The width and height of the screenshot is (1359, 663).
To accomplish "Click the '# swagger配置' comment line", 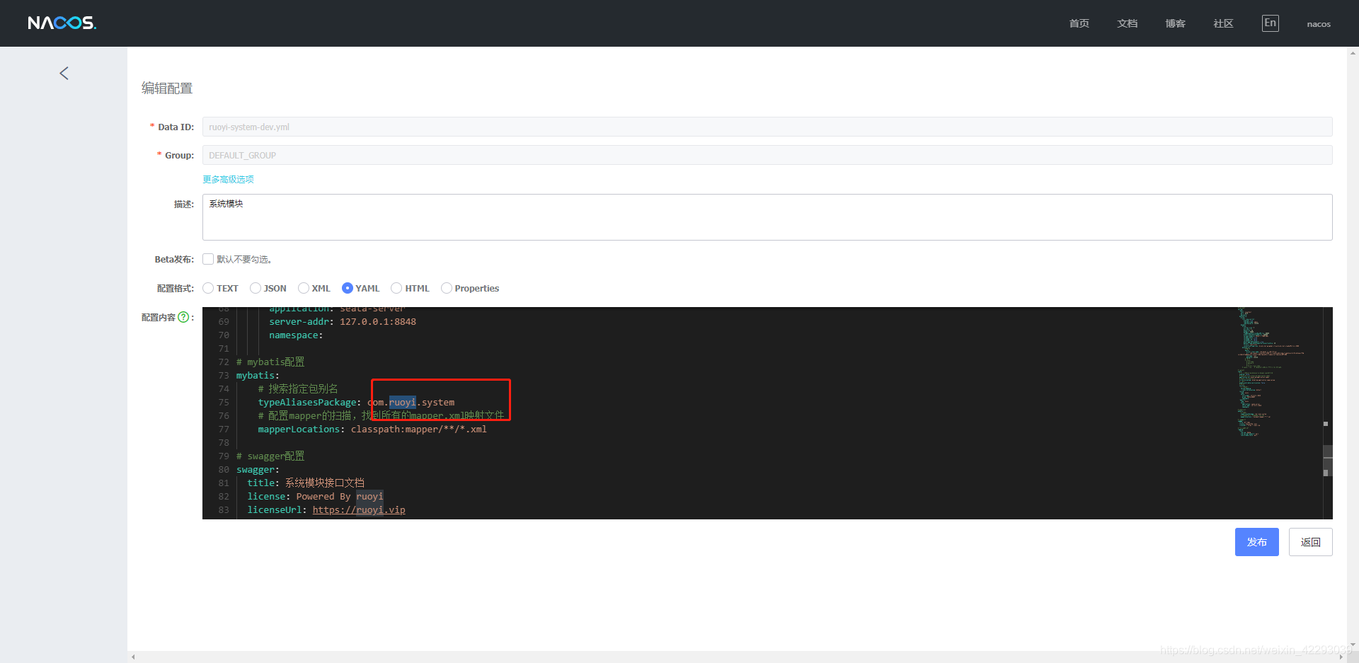I will click(x=270, y=456).
